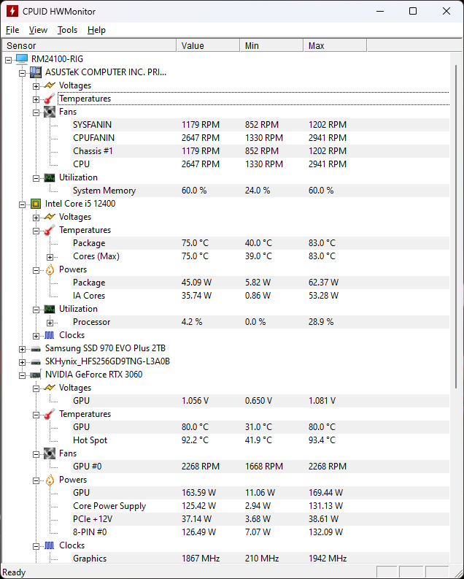Screen dimensions: 464x579
Task: Open the Tools menu
Action: [x=68, y=30]
